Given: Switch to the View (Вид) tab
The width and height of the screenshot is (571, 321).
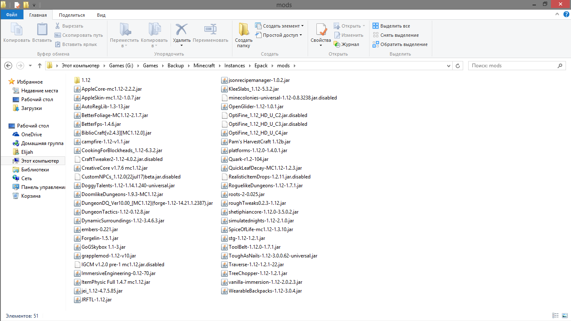Looking at the screenshot, I should (x=101, y=15).
